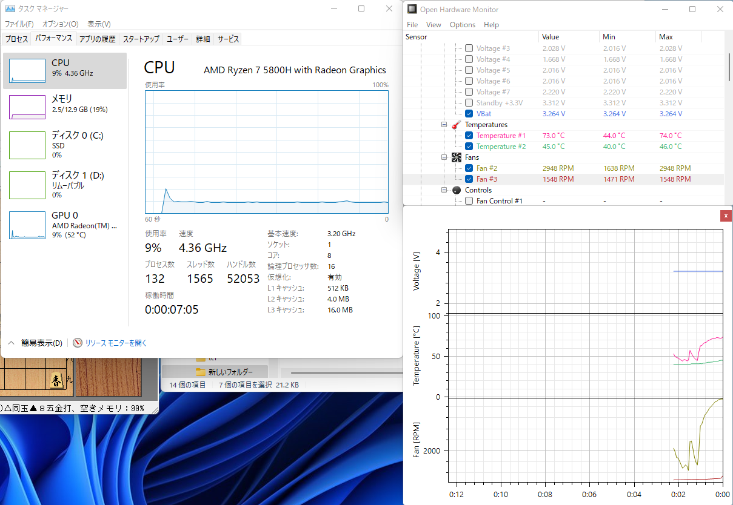Select the パフォーマンス tab
This screenshot has height=505, width=733.
coord(53,38)
